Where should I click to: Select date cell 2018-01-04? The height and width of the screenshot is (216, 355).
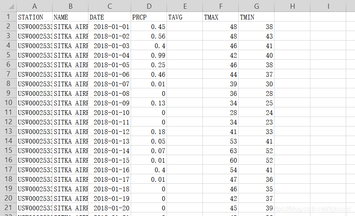point(110,55)
